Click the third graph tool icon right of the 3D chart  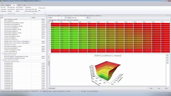[x=168, y=61]
